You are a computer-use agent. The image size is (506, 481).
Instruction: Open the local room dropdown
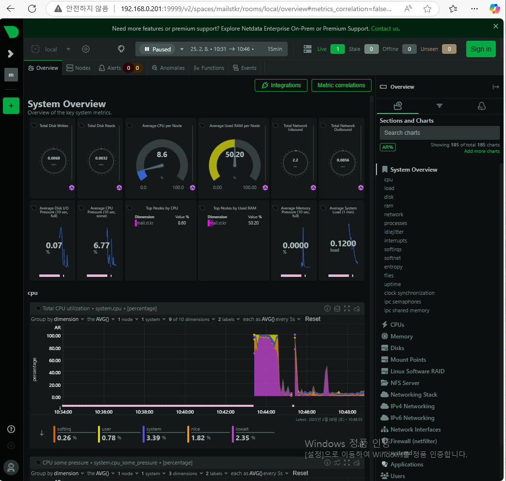pos(51,49)
